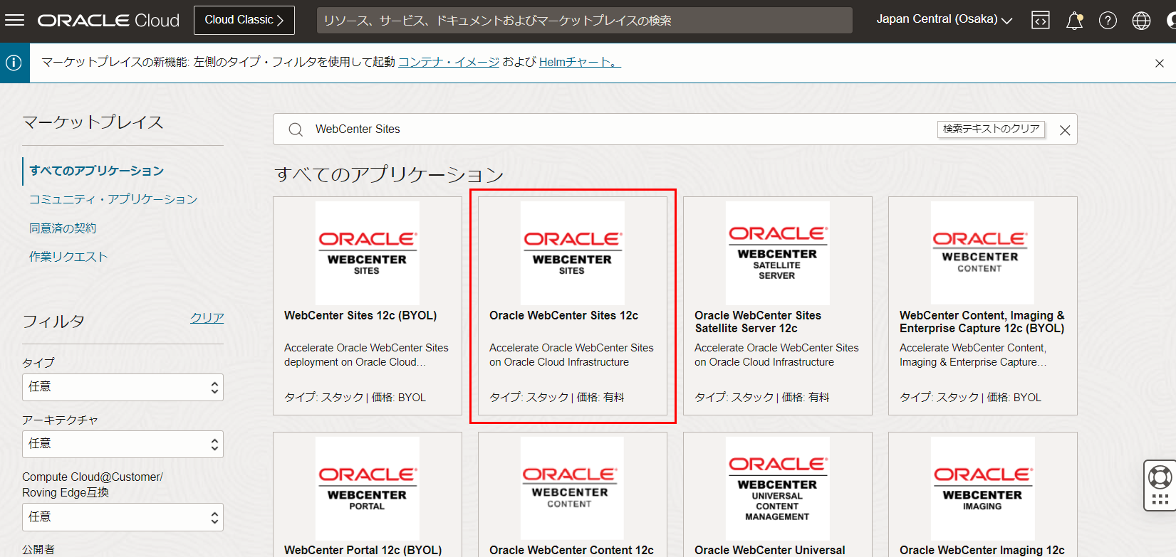Dismiss the marketplace announcement banner
This screenshot has height=557, width=1176.
tap(1160, 63)
